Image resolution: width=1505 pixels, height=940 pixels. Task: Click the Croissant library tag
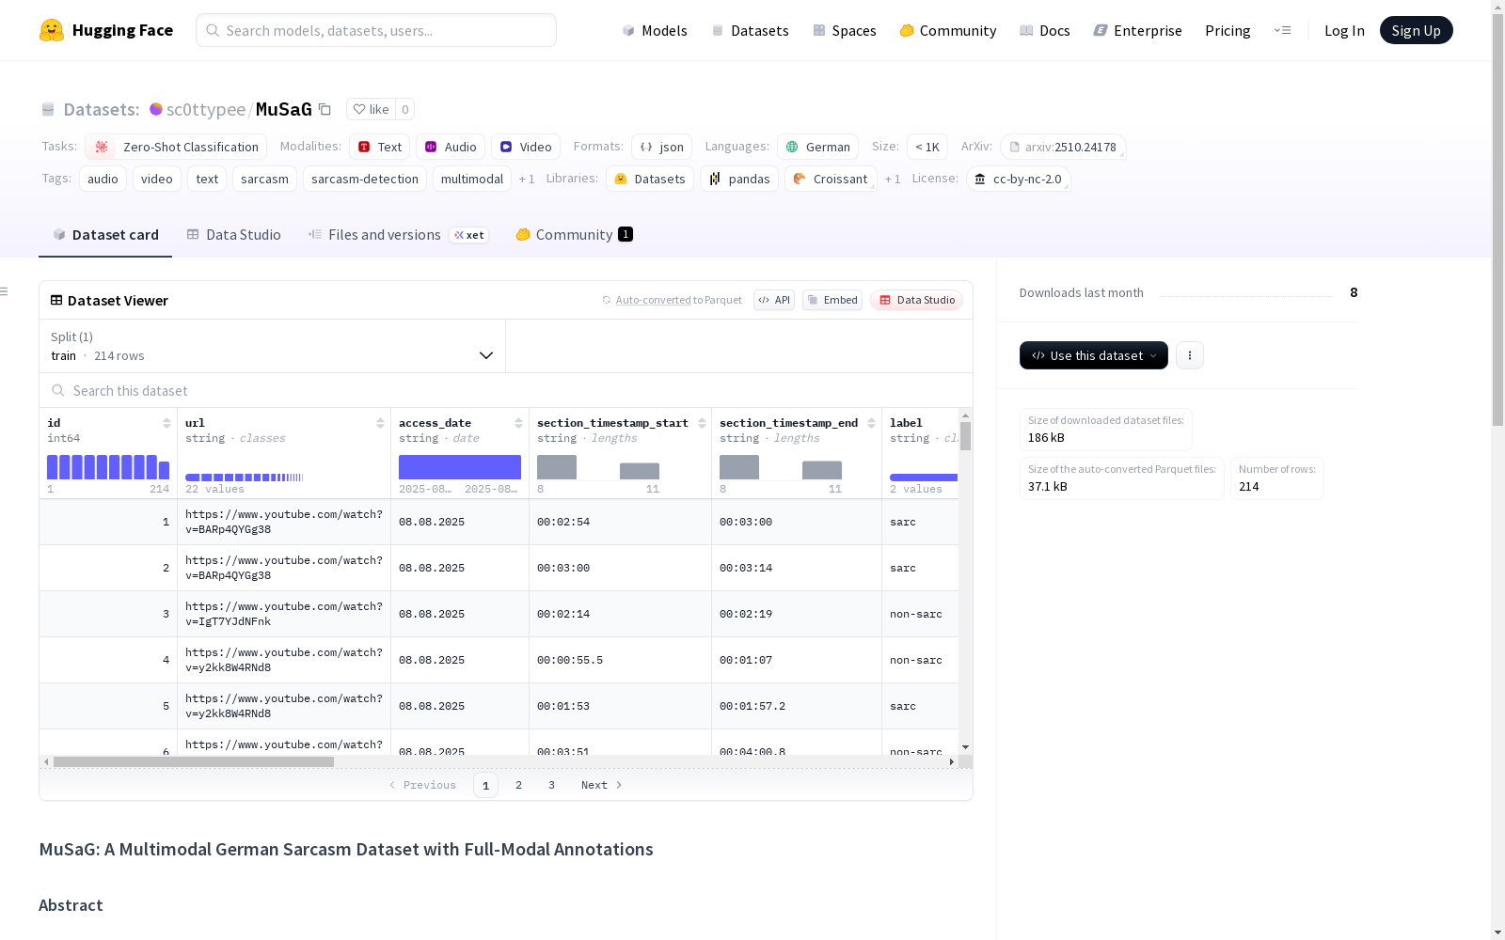pyautogui.click(x=831, y=179)
